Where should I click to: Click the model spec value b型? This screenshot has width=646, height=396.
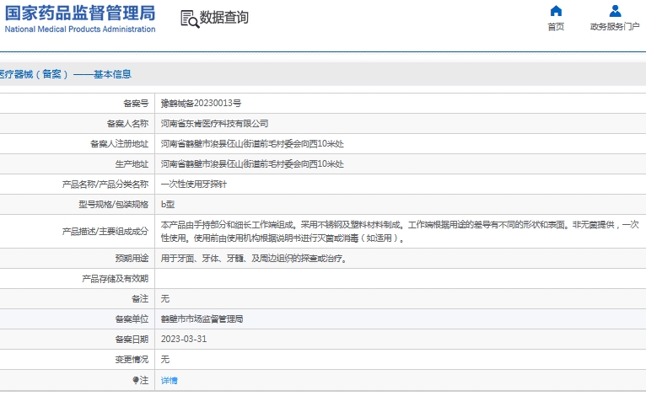coord(168,204)
